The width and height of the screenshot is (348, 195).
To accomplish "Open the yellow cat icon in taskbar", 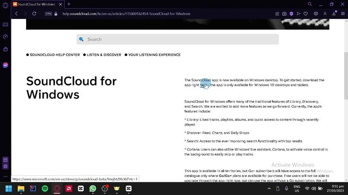I will pos(116,188).
